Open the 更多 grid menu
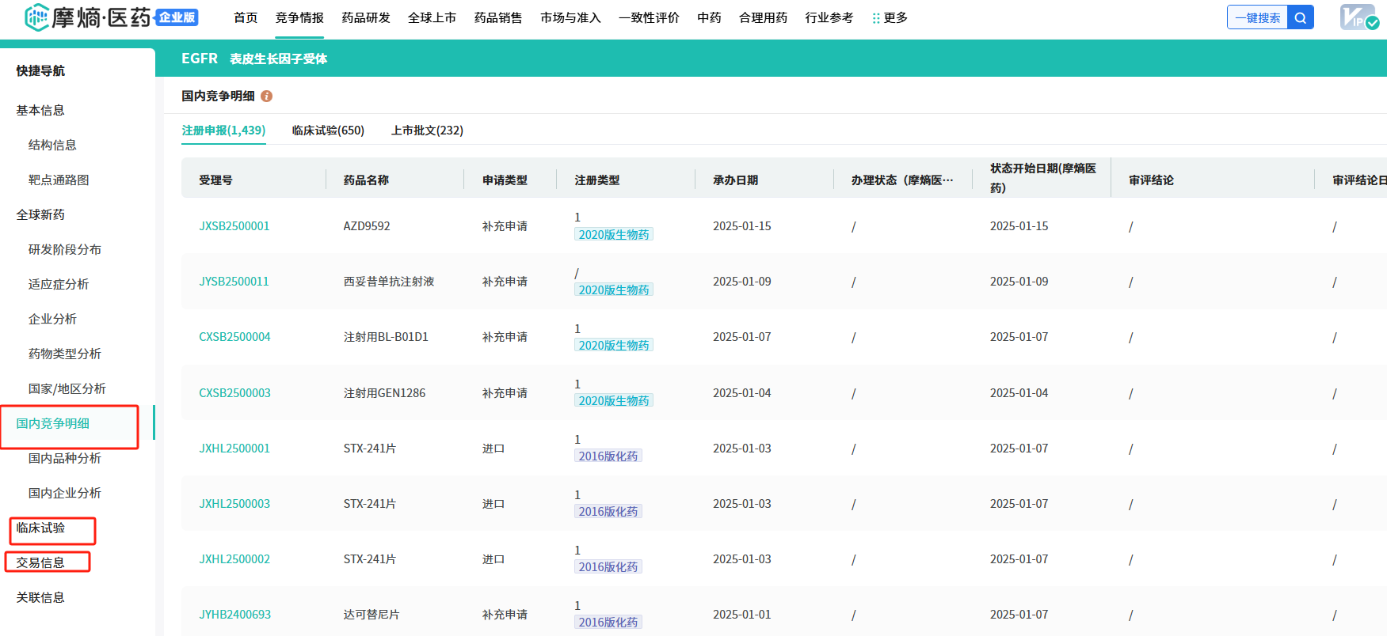 (x=890, y=17)
